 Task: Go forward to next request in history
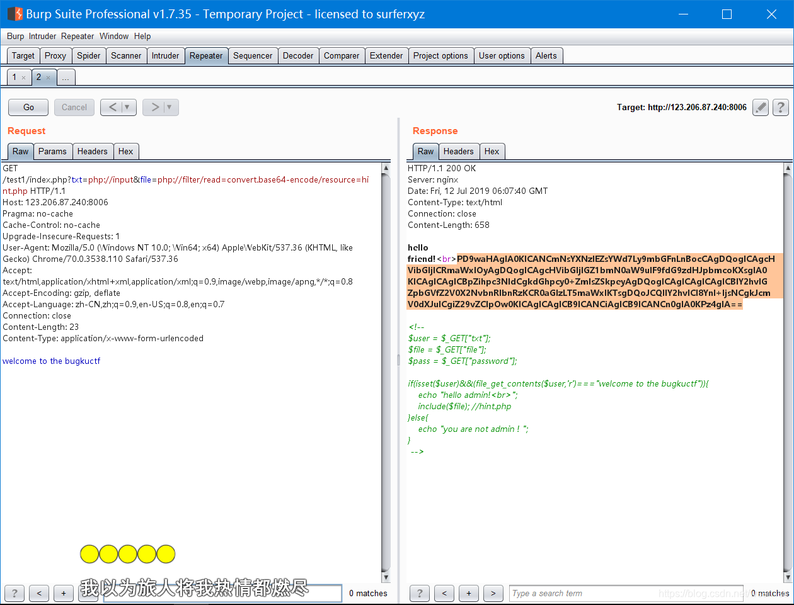pyautogui.click(x=154, y=107)
